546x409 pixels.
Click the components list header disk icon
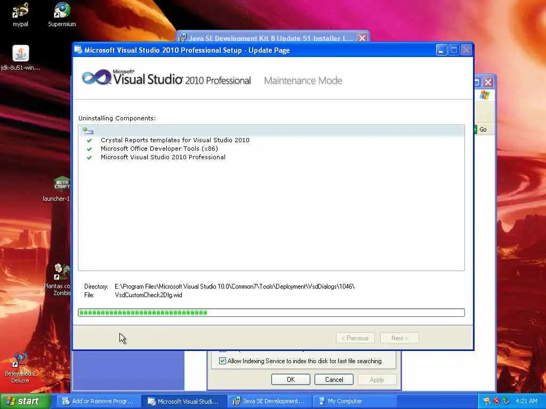click(x=88, y=131)
